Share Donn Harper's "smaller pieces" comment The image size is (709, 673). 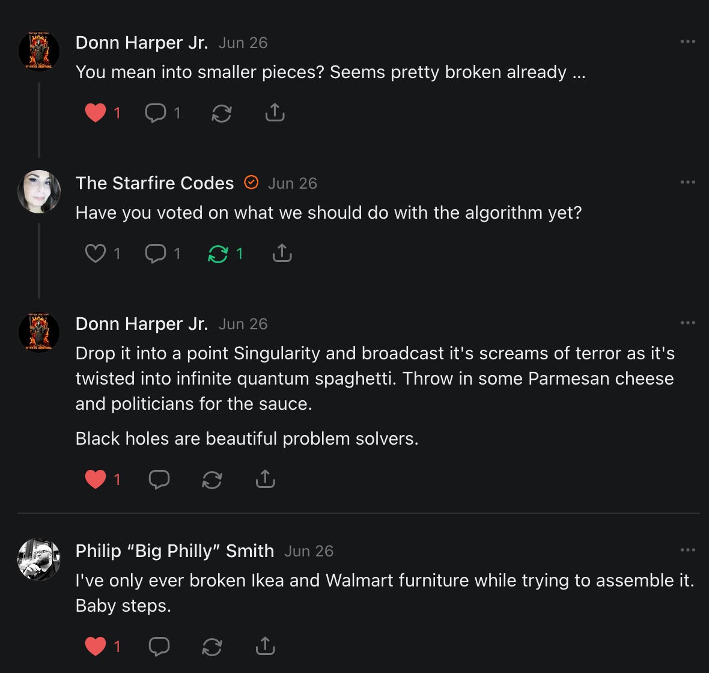(275, 112)
